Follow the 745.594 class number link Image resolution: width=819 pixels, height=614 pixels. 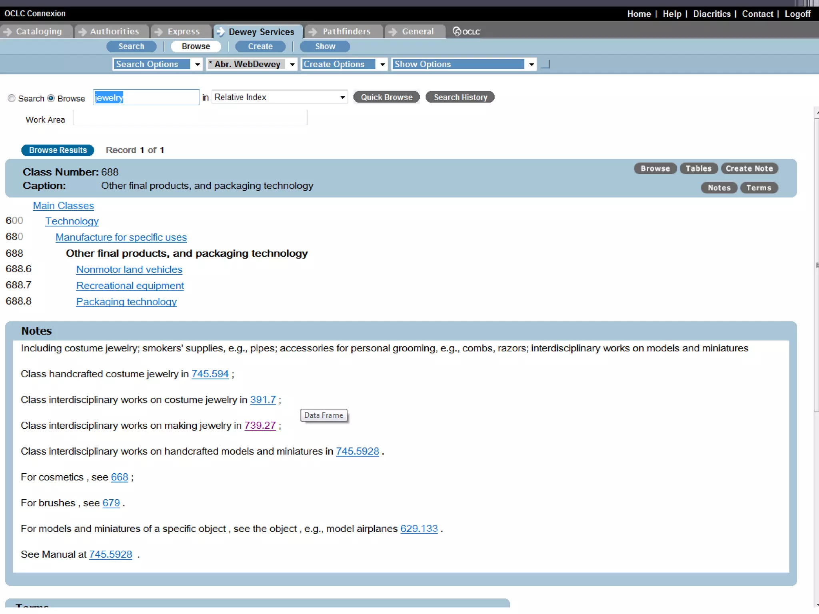coord(210,374)
